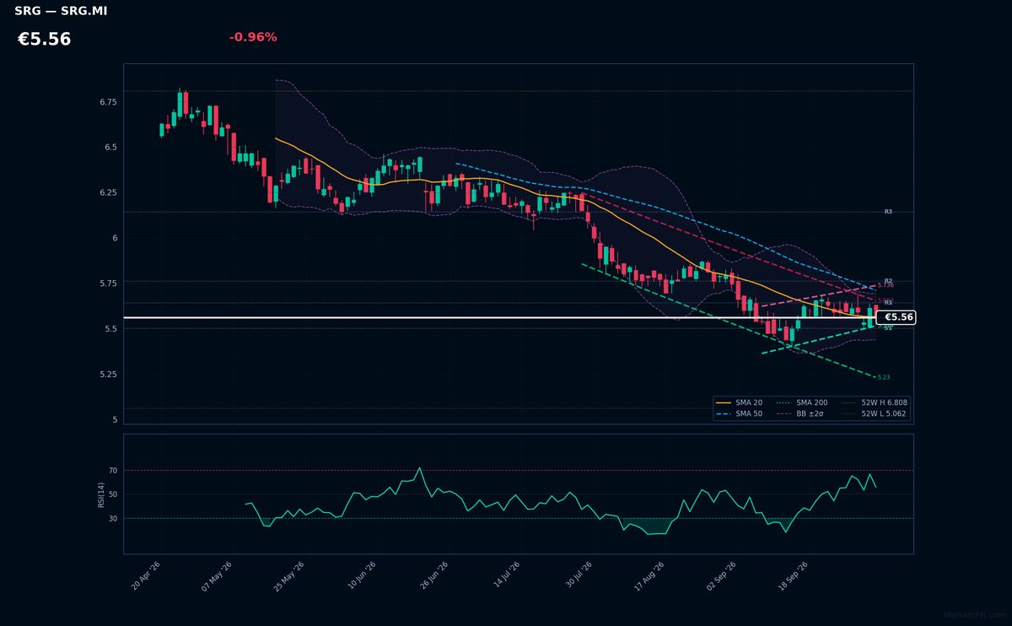
Task: Click the 6.75 price axis label
Action: coord(108,102)
